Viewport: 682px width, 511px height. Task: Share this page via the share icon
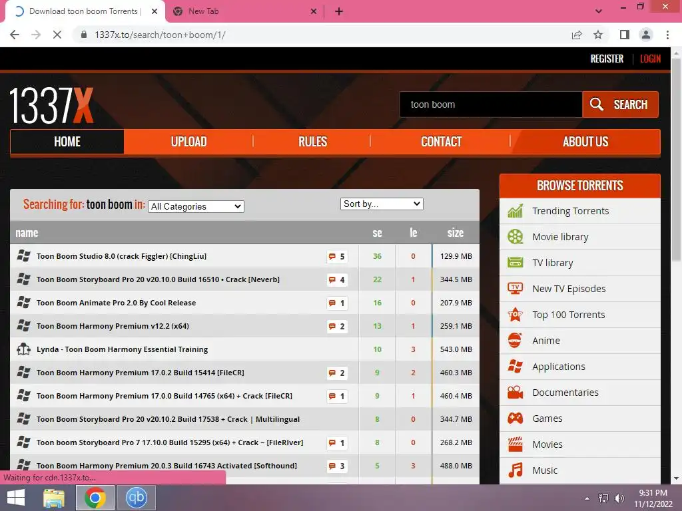point(577,35)
